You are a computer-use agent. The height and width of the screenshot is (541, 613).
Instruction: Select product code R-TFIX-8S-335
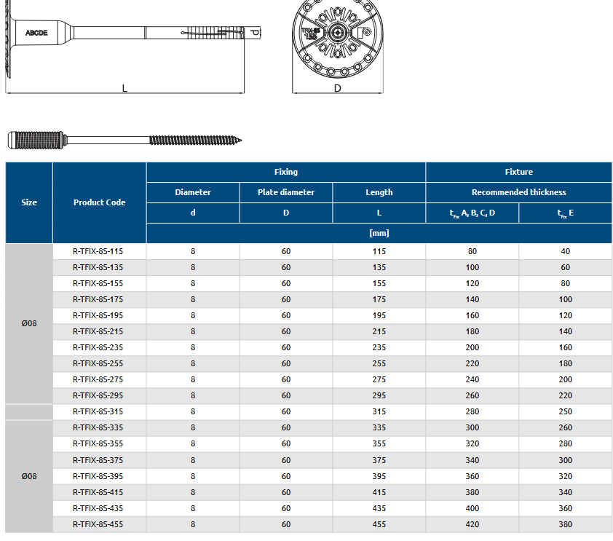click(98, 427)
